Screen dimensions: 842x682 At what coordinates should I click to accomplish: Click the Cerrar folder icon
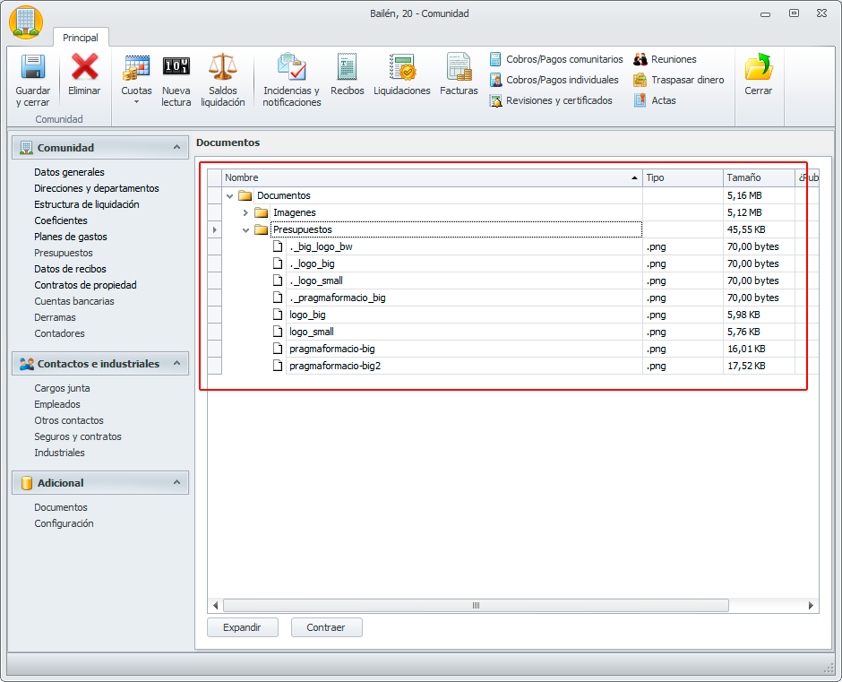[x=758, y=67]
